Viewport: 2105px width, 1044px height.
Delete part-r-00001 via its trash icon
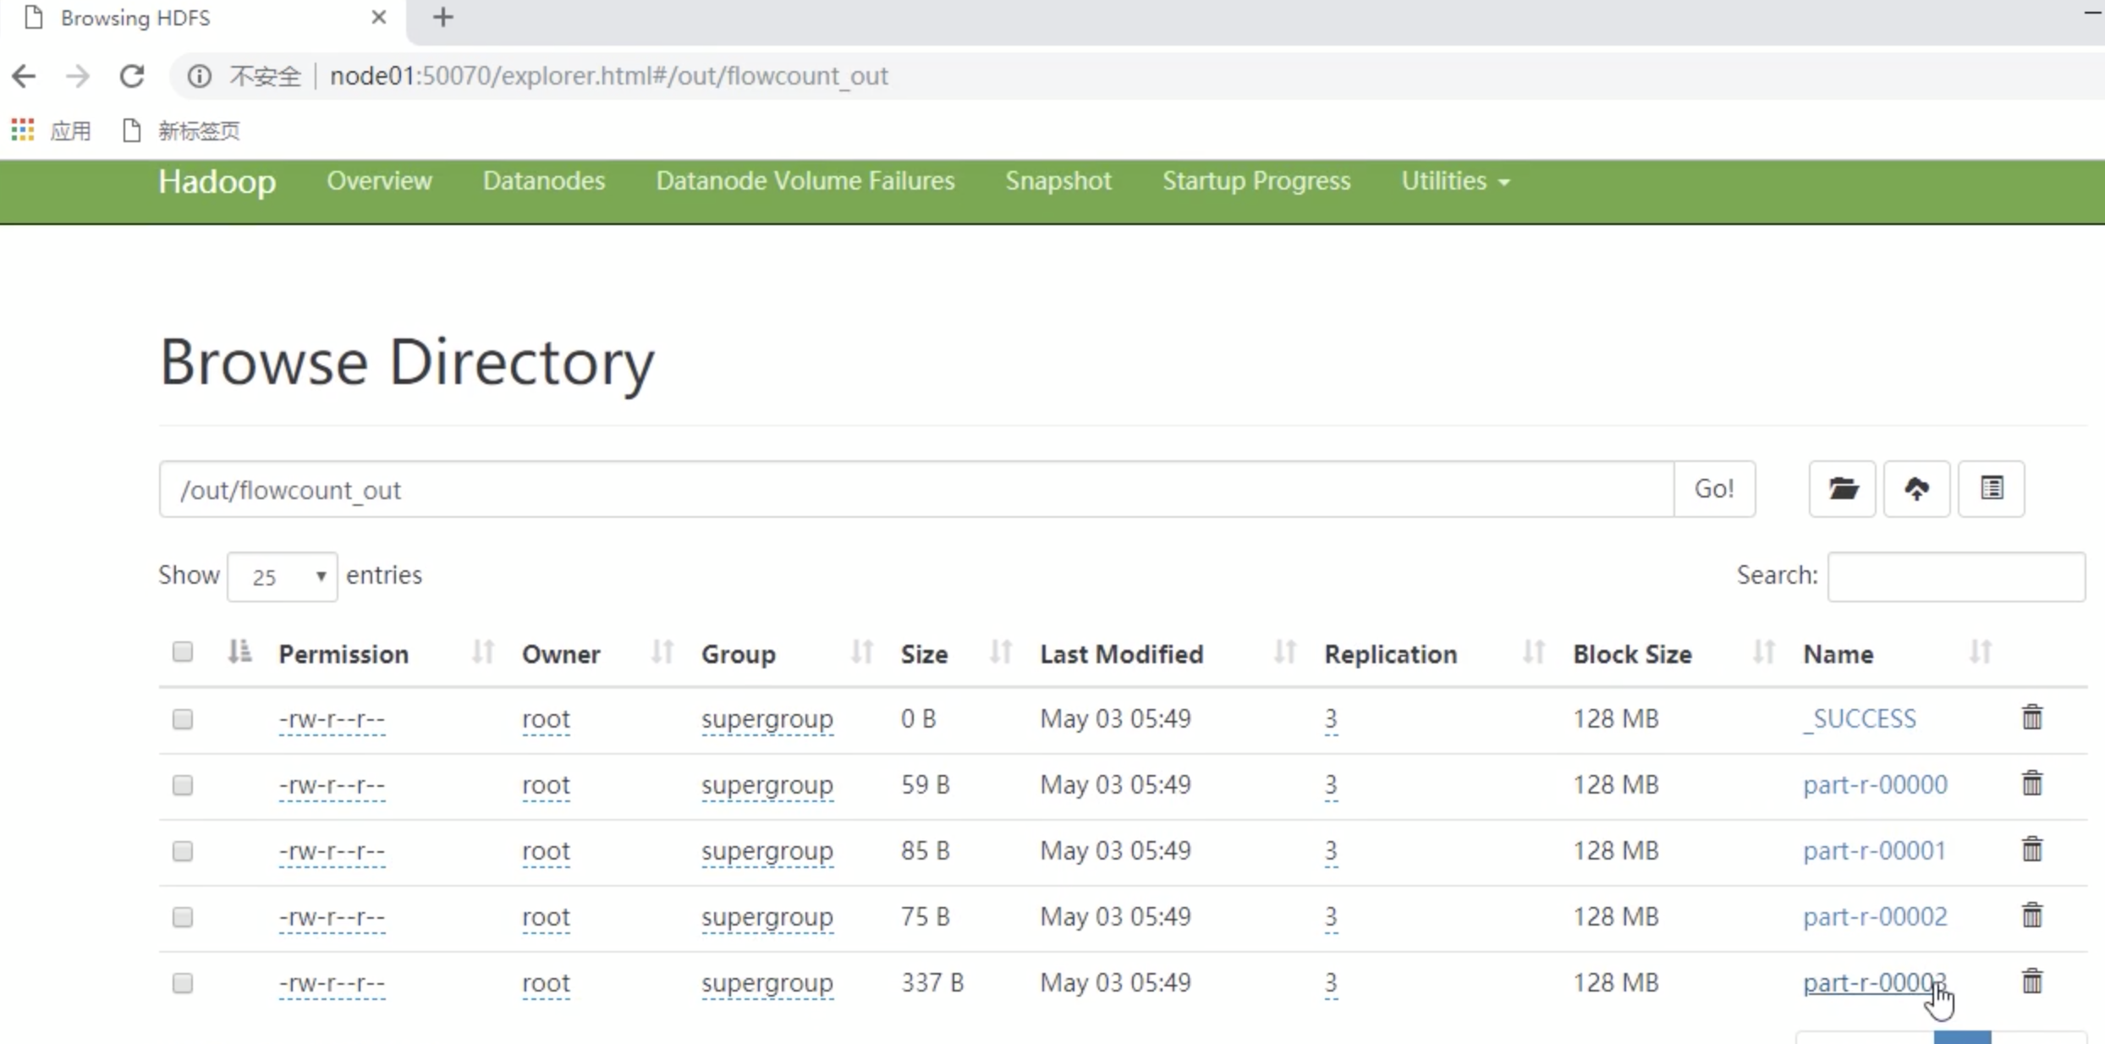[x=2031, y=849]
